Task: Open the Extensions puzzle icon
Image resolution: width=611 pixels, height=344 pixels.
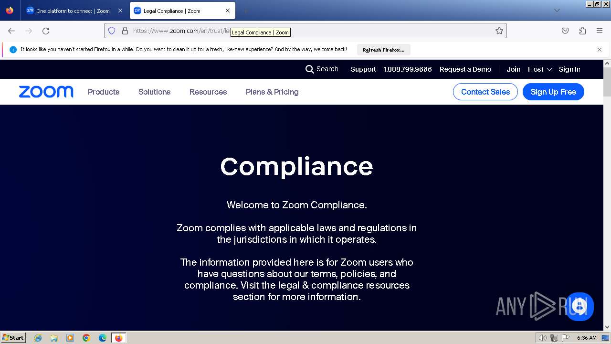Action: (x=582, y=31)
